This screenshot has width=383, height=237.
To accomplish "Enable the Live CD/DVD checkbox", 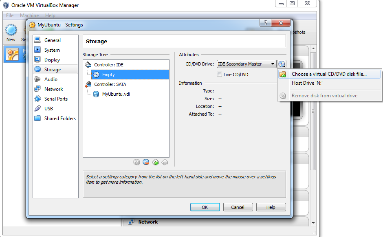I will 219,75.
